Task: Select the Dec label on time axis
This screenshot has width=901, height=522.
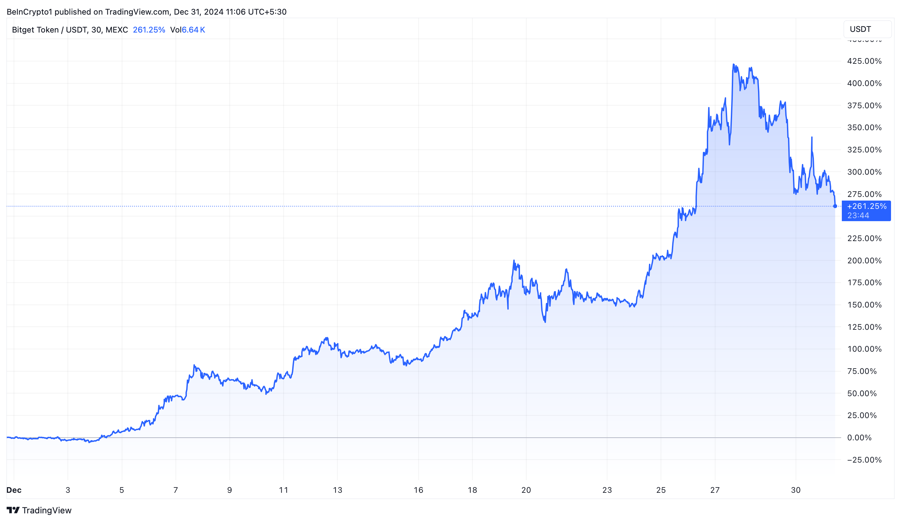Action: 14,490
